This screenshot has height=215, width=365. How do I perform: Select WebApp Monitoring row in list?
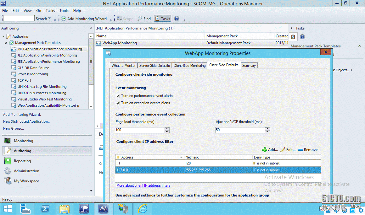click(192, 43)
